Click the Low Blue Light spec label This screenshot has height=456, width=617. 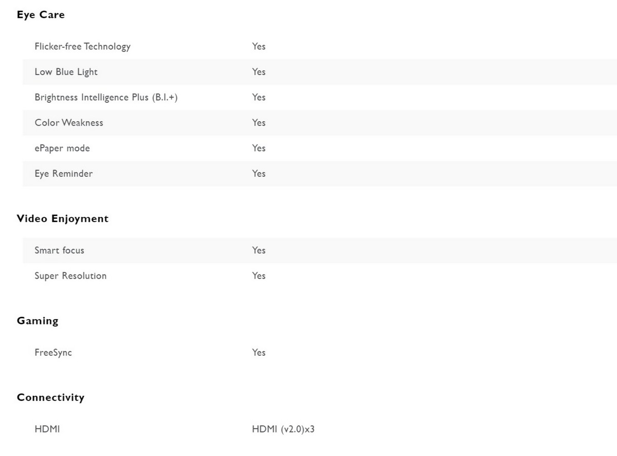click(66, 72)
